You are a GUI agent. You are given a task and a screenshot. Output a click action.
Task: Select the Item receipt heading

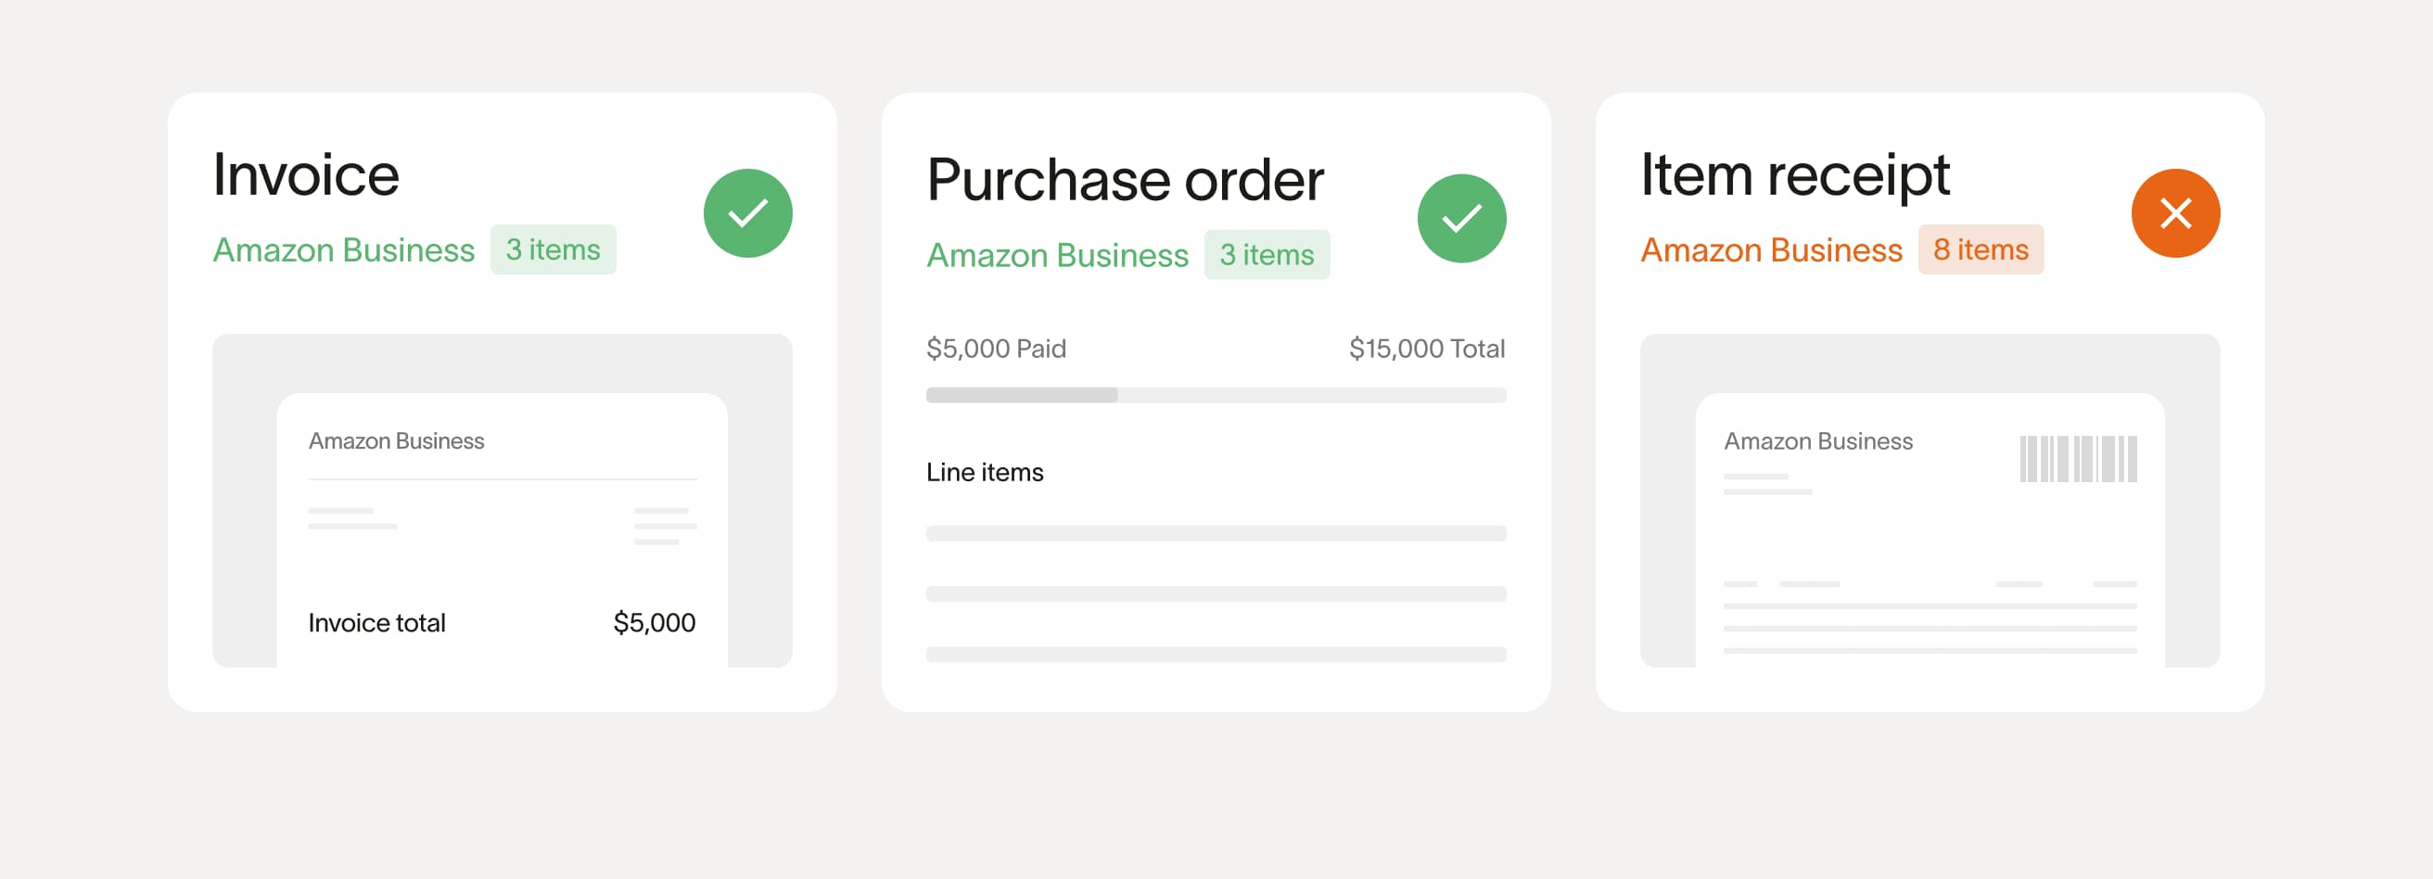1794,174
